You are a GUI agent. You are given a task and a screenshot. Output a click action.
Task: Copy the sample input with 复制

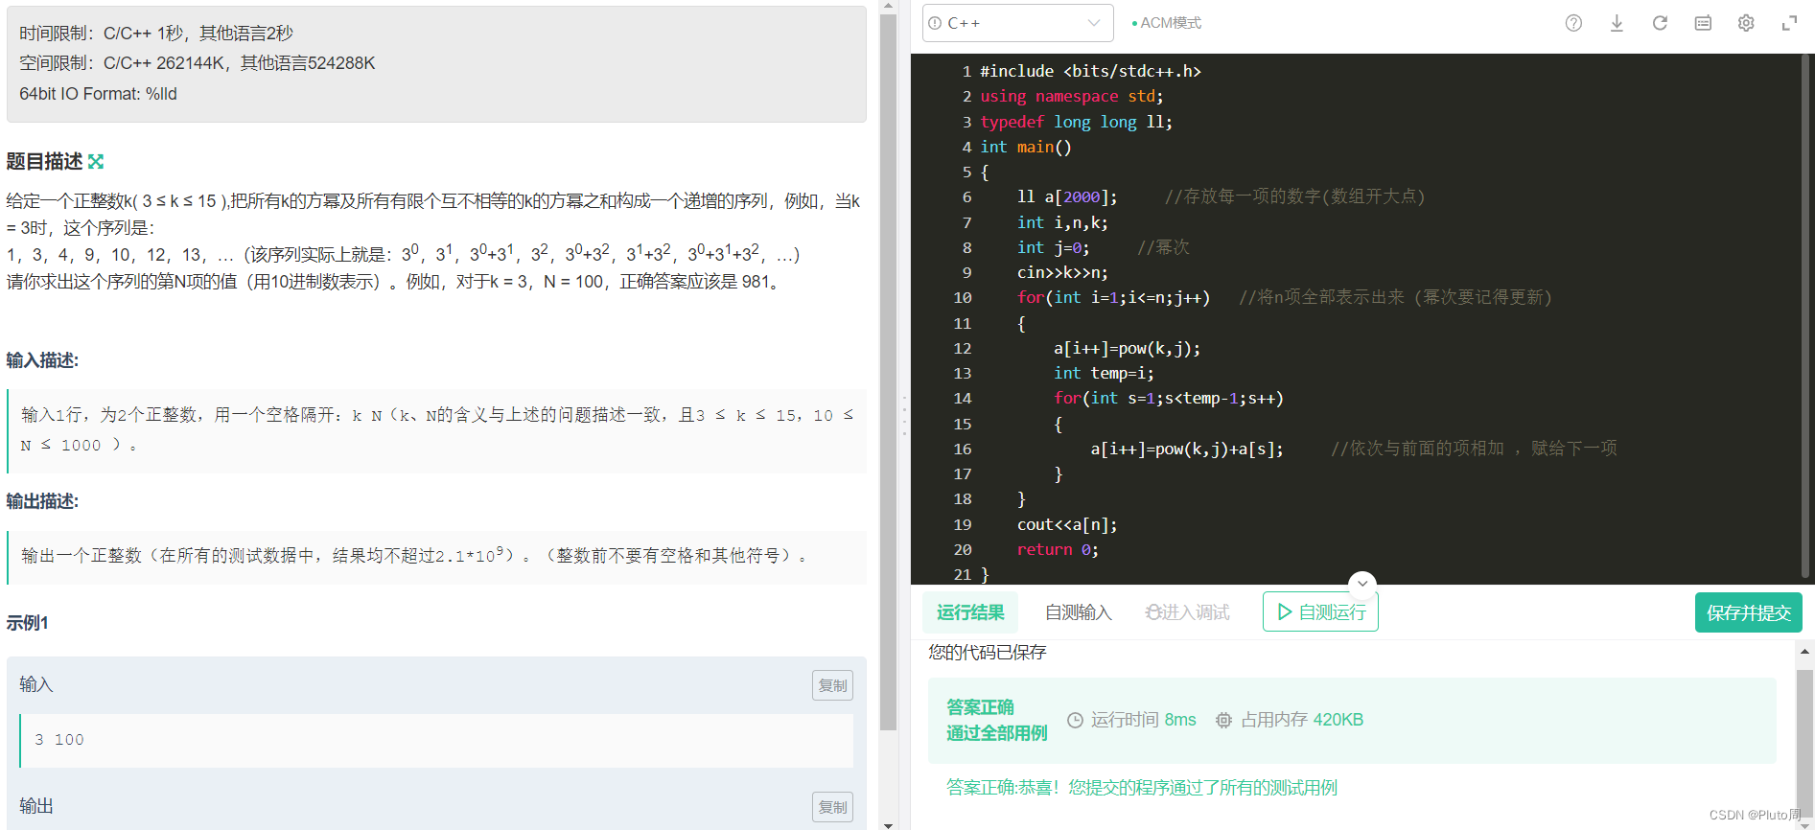(832, 685)
